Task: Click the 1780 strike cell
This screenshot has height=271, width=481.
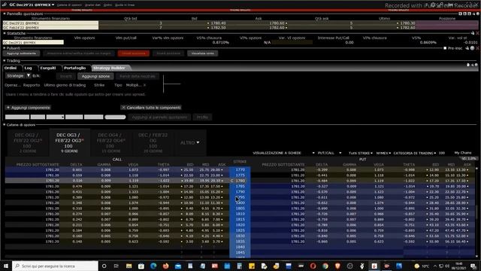Action: (240, 181)
